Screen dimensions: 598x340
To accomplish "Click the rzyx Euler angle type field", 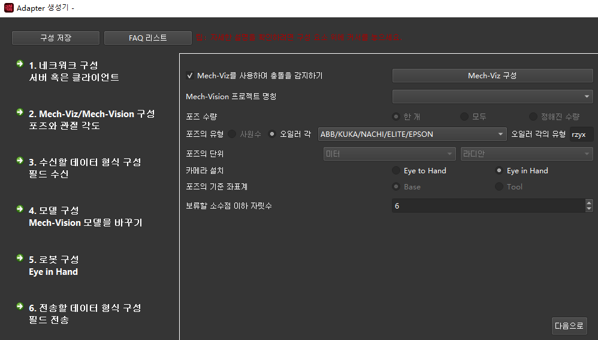I will 581,134.
